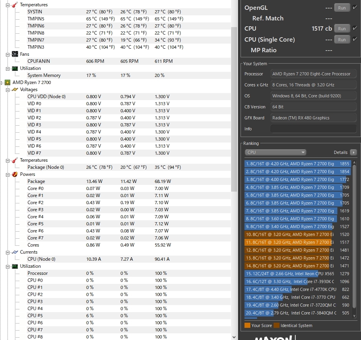Toggle the CPU test checkbox
The height and width of the screenshot is (340, 361).
(355, 28)
